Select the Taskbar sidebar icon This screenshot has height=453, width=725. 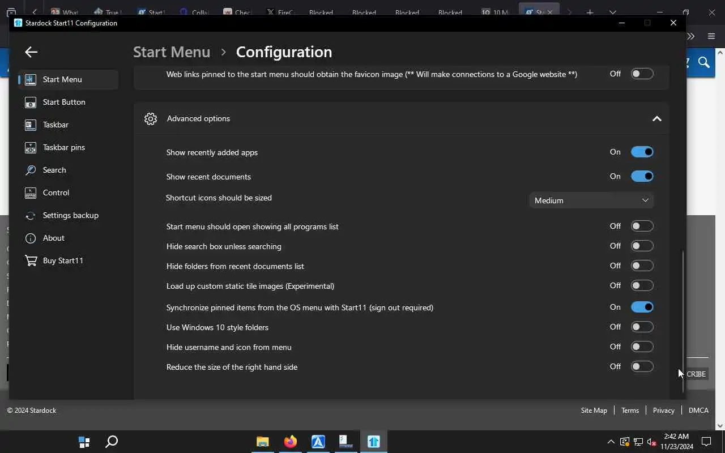click(31, 125)
